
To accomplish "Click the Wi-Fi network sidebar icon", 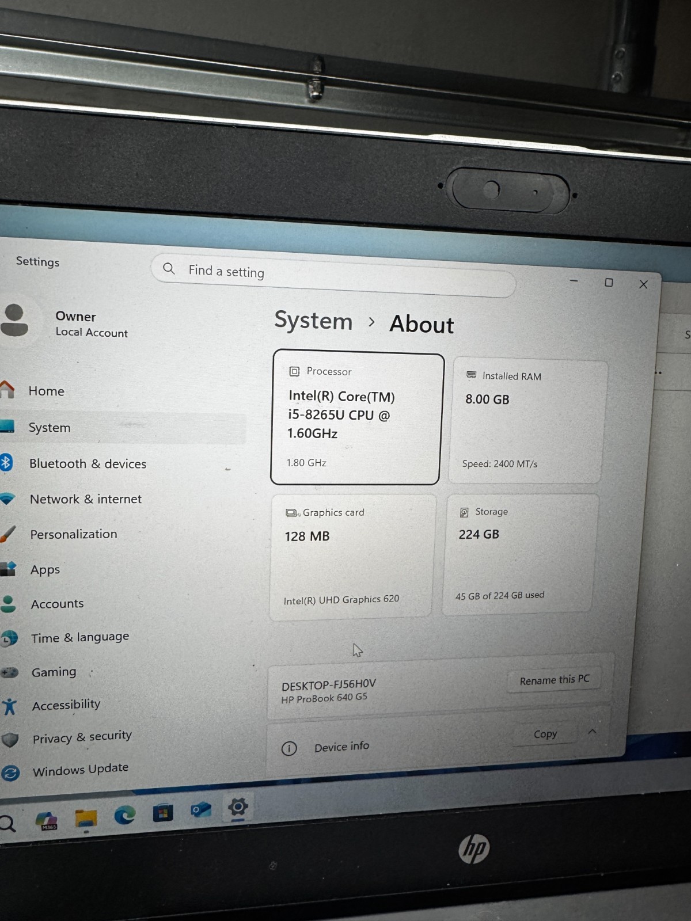I will coord(7,498).
